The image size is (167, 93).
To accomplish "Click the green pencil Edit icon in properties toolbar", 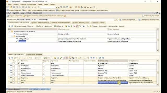I will [x=61, y=58].
